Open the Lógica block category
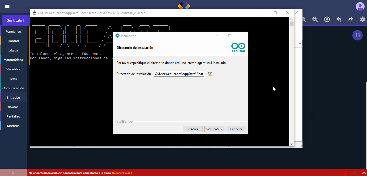This screenshot has width=367, height=176. coord(13,50)
